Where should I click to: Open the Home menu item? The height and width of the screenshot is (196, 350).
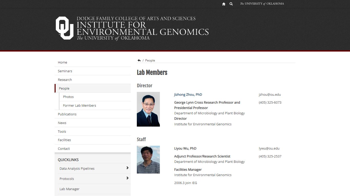tap(92, 62)
